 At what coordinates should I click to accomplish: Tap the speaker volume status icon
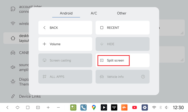pos(167,107)
